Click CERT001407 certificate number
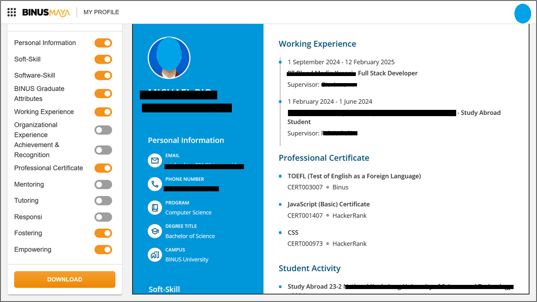The width and height of the screenshot is (537, 302). pyautogui.click(x=305, y=216)
